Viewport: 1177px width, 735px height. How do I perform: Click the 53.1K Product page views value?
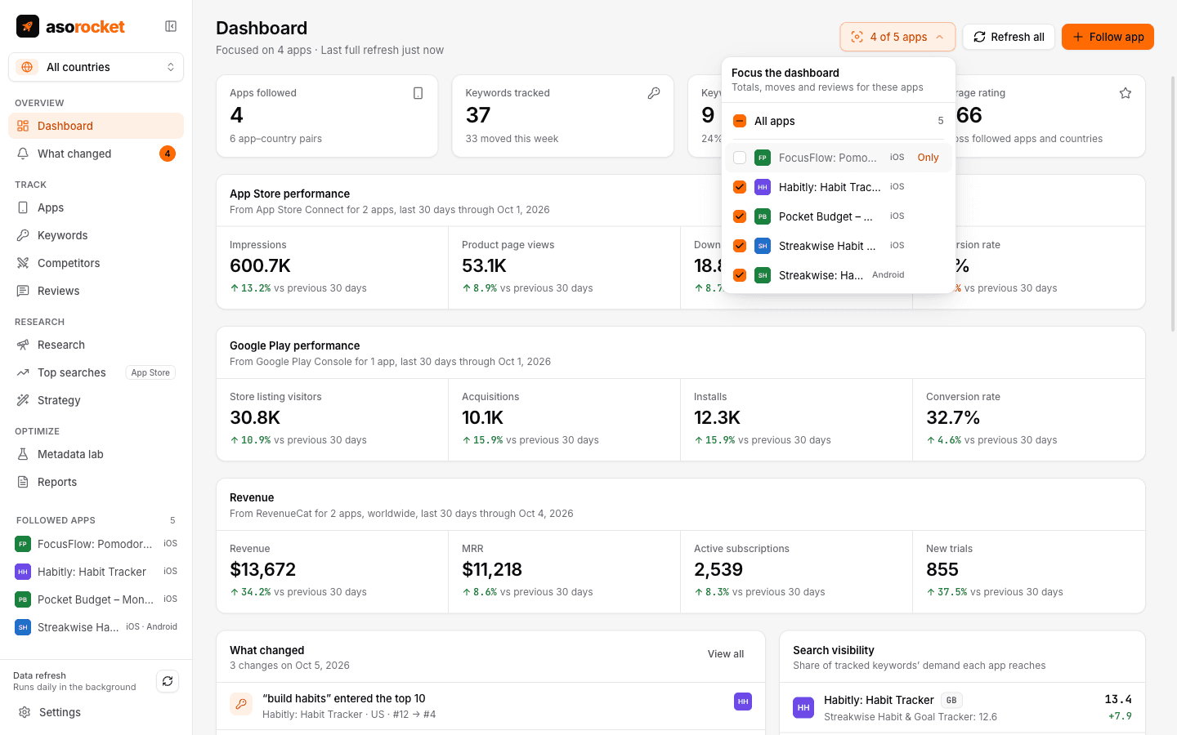tap(484, 266)
